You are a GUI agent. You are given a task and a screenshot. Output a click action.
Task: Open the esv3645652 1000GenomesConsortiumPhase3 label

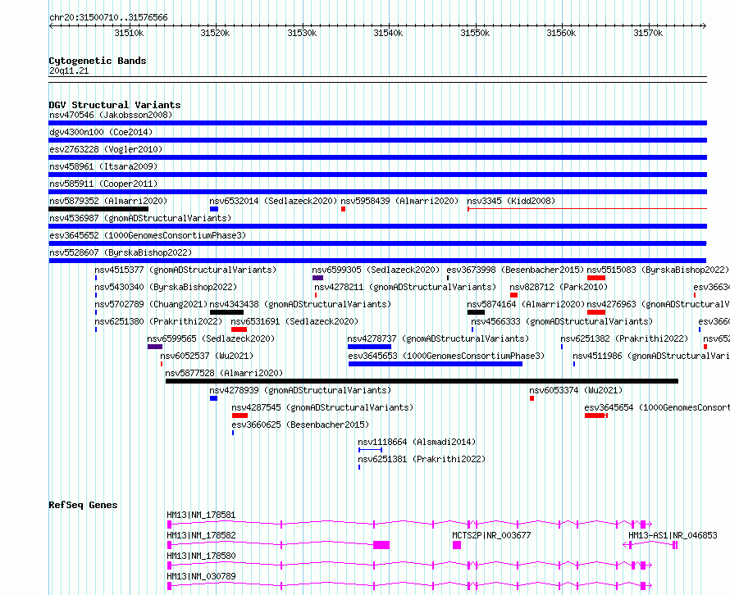point(148,235)
